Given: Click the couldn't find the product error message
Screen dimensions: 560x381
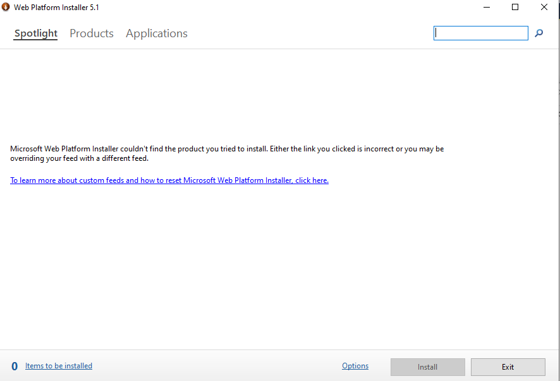Looking at the screenshot, I should tap(227, 154).
